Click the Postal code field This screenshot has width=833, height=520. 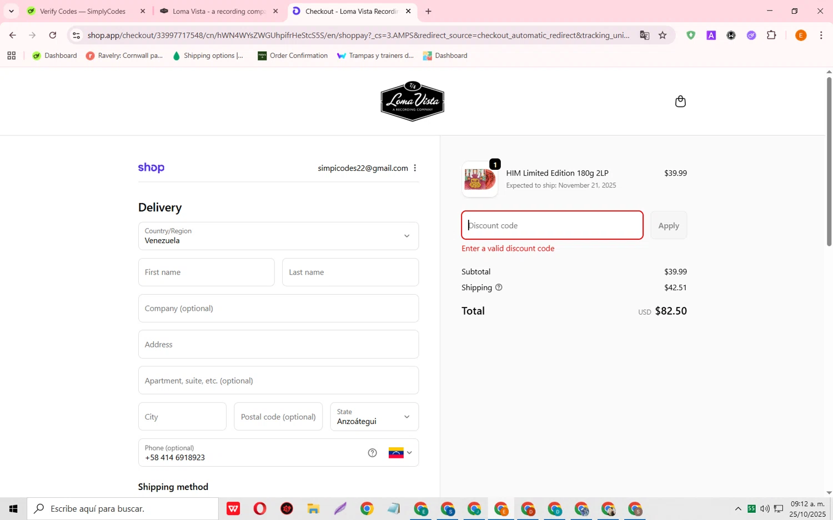[x=278, y=416]
